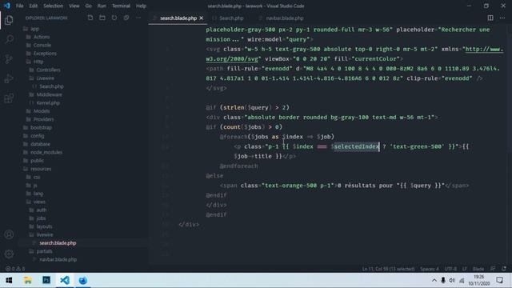This screenshot has width=512, height=288.
Task: Open the notification center icon
Action: click(x=499, y=280)
